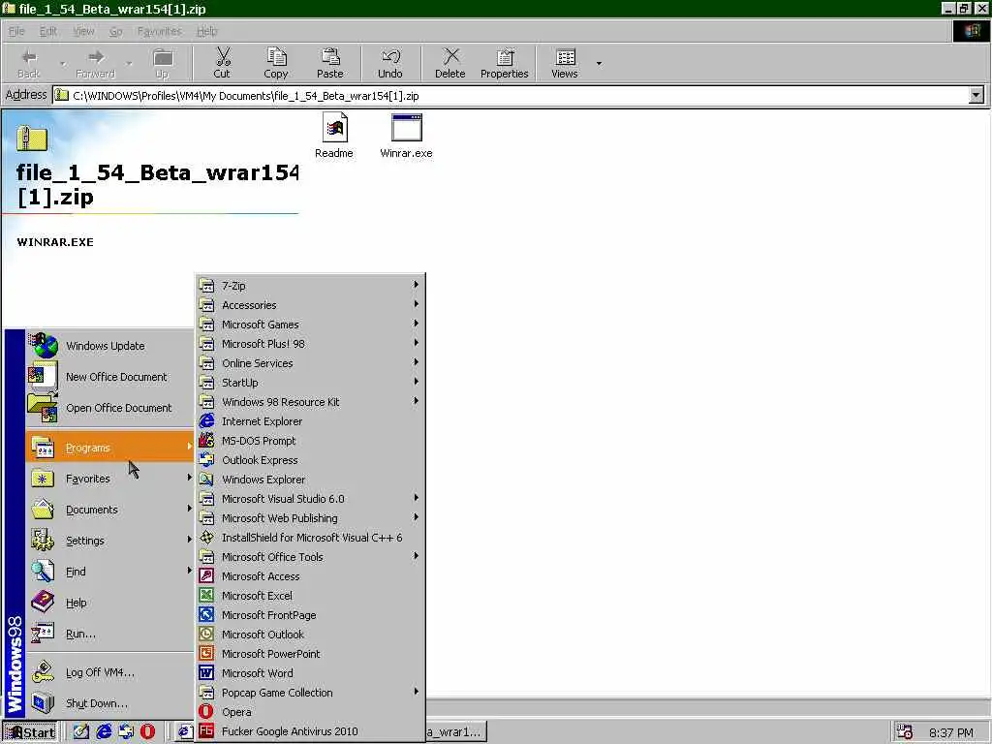Expand Popcap Game Collection submenu
The width and height of the screenshot is (992, 744).
point(310,693)
